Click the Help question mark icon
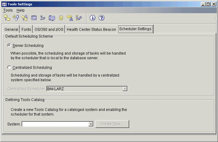 (x=101, y=18)
